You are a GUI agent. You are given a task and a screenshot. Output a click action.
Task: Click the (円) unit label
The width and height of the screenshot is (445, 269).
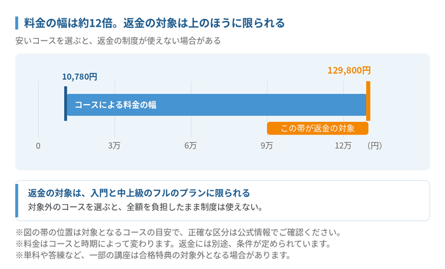[x=374, y=146]
